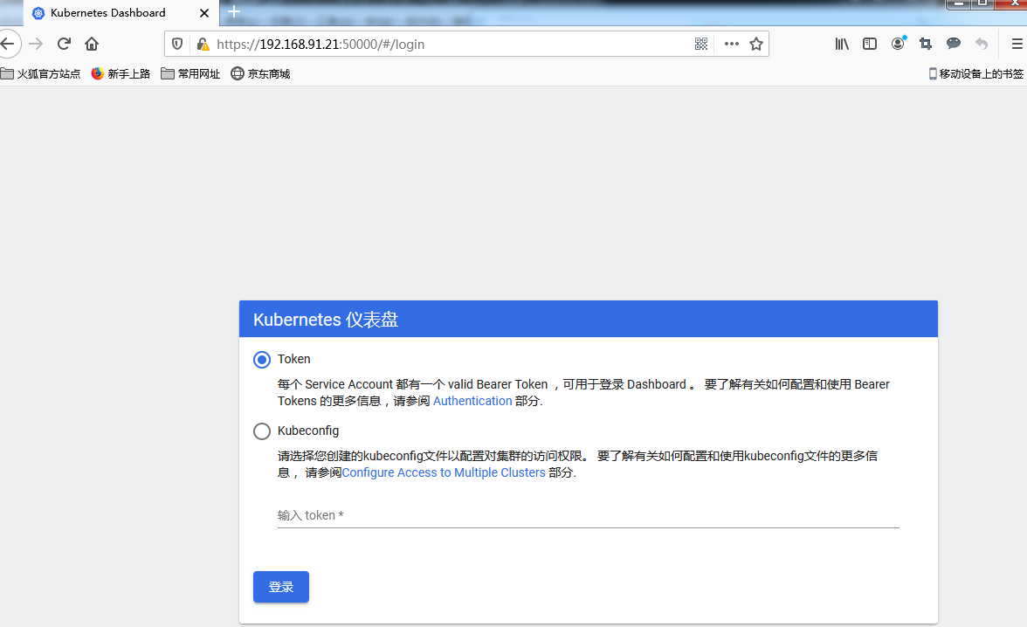Image resolution: width=1027 pixels, height=627 pixels.
Task: Open page actions three-dot menu
Action: tap(732, 44)
